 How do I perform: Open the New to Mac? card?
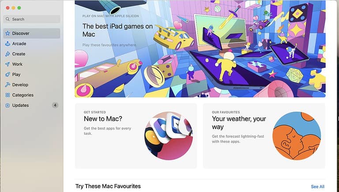click(136, 136)
